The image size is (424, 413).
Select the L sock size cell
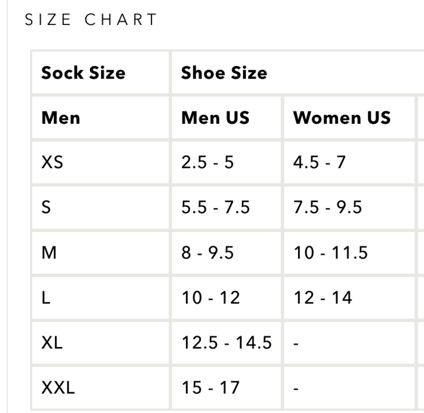pyautogui.click(x=46, y=297)
